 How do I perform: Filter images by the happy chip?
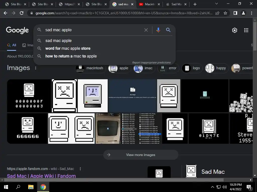217,68
